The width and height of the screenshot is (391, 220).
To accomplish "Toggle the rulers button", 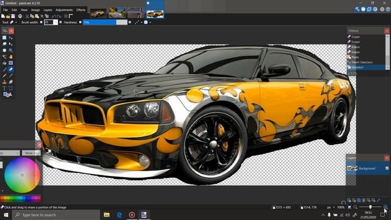I will tap(71, 16).
